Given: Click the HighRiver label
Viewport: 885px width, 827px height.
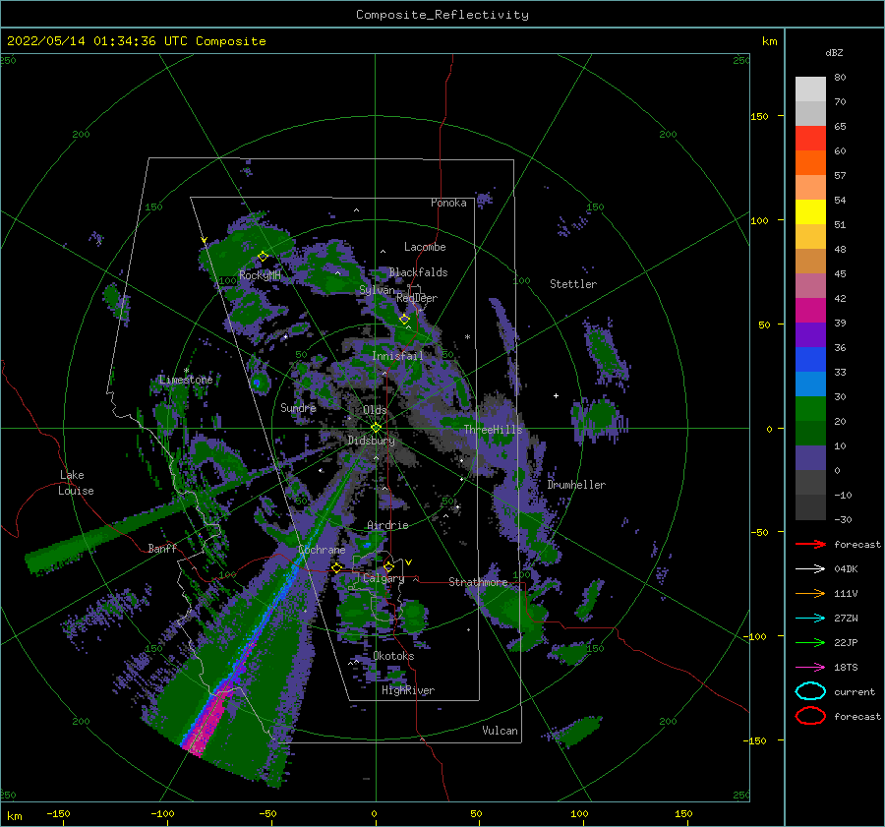Looking at the screenshot, I should coord(408,690).
